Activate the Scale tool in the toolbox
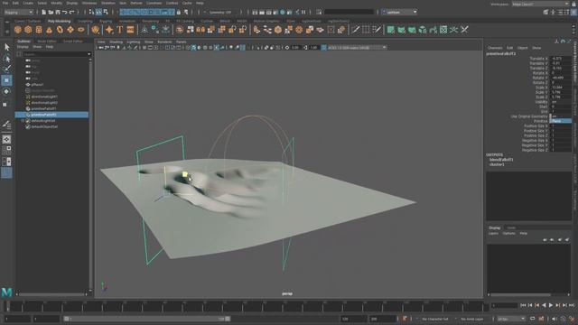The image size is (578, 325). (x=5, y=105)
